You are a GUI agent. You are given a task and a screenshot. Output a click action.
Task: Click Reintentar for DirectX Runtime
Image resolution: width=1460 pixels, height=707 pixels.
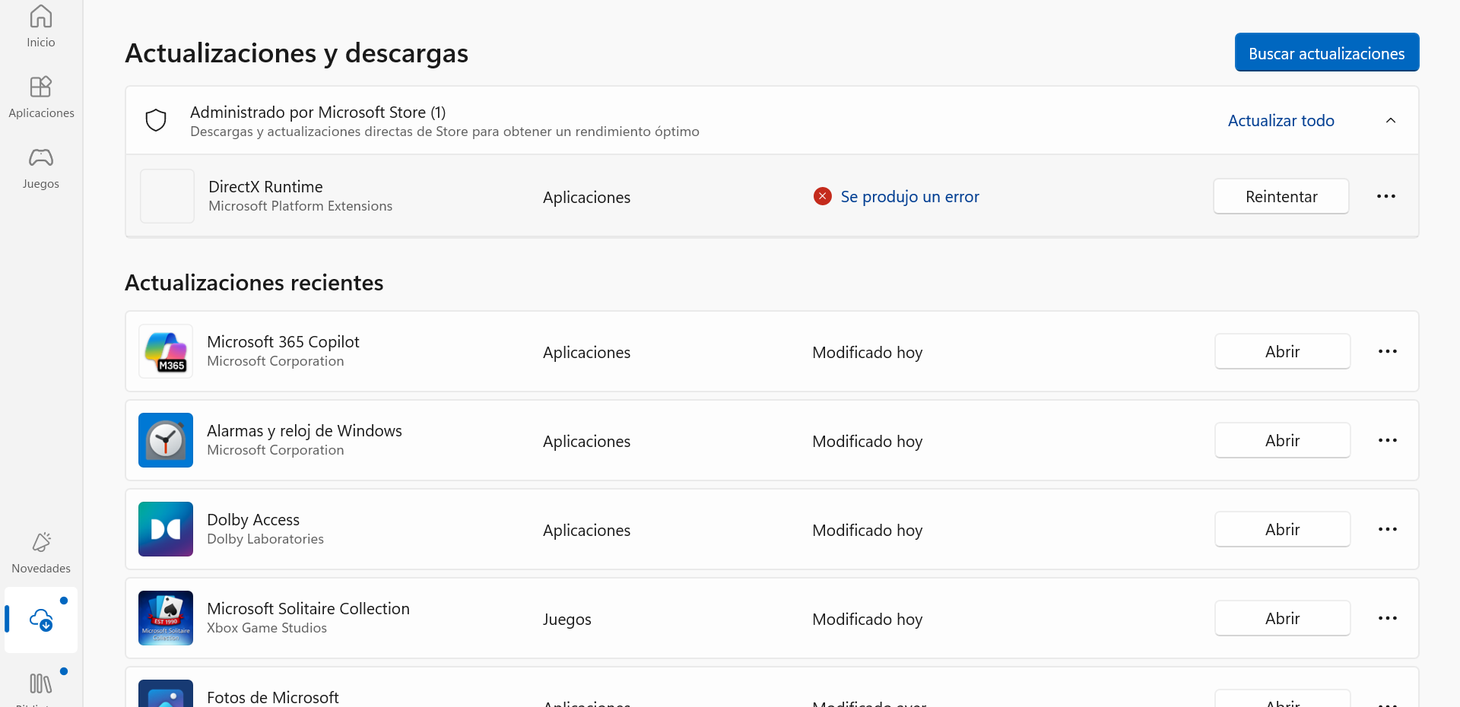pyautogui.click(x=1281, y=196)
